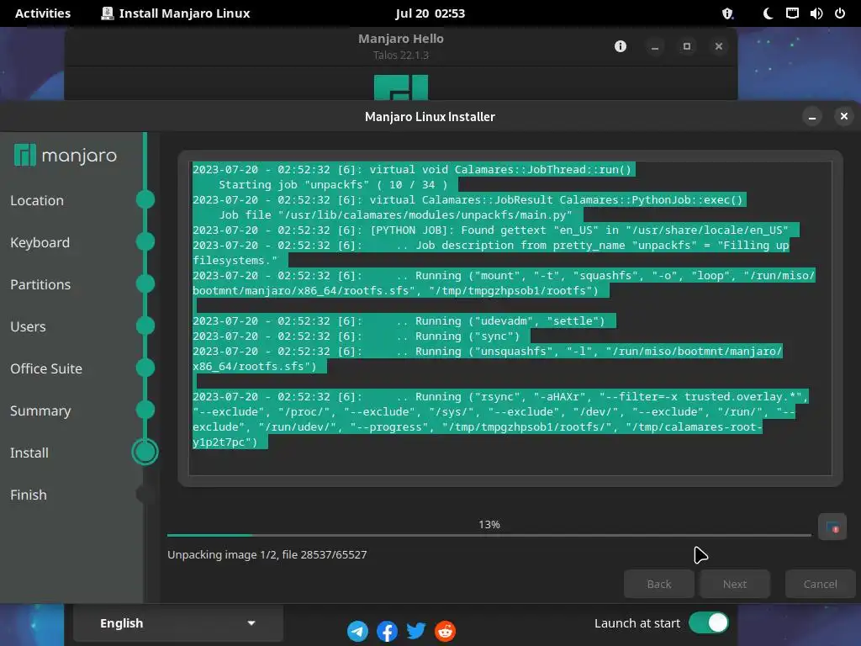Click the Telegram icon in Manjaro Hello
Viewport: 861px width, 646px height.
click(357, 631)
